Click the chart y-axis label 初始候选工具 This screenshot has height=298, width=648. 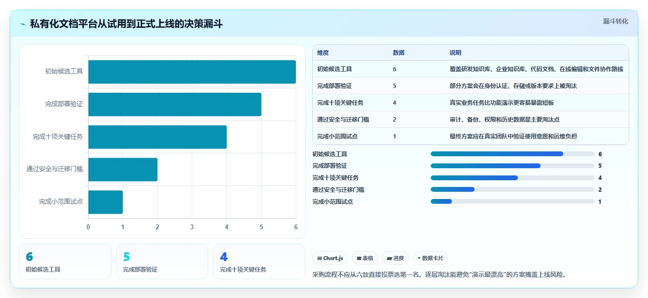[64, 72]
